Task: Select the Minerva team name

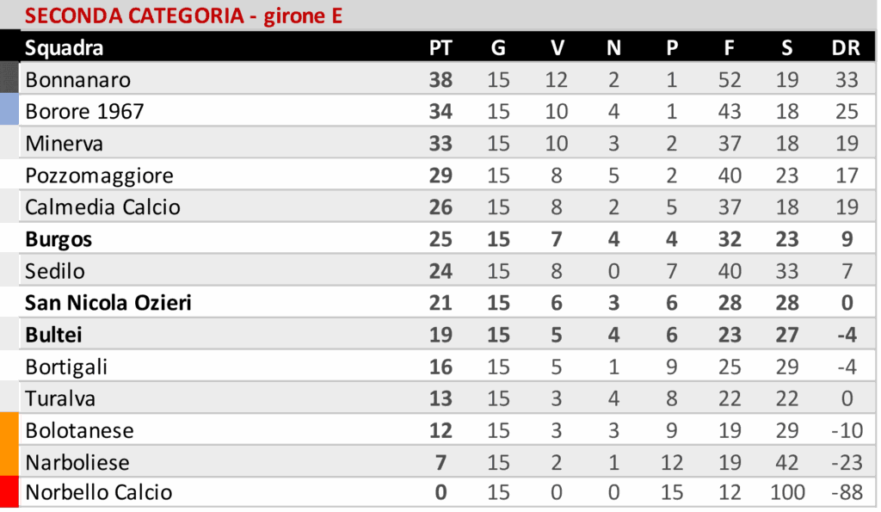Action: click(65, 144)
